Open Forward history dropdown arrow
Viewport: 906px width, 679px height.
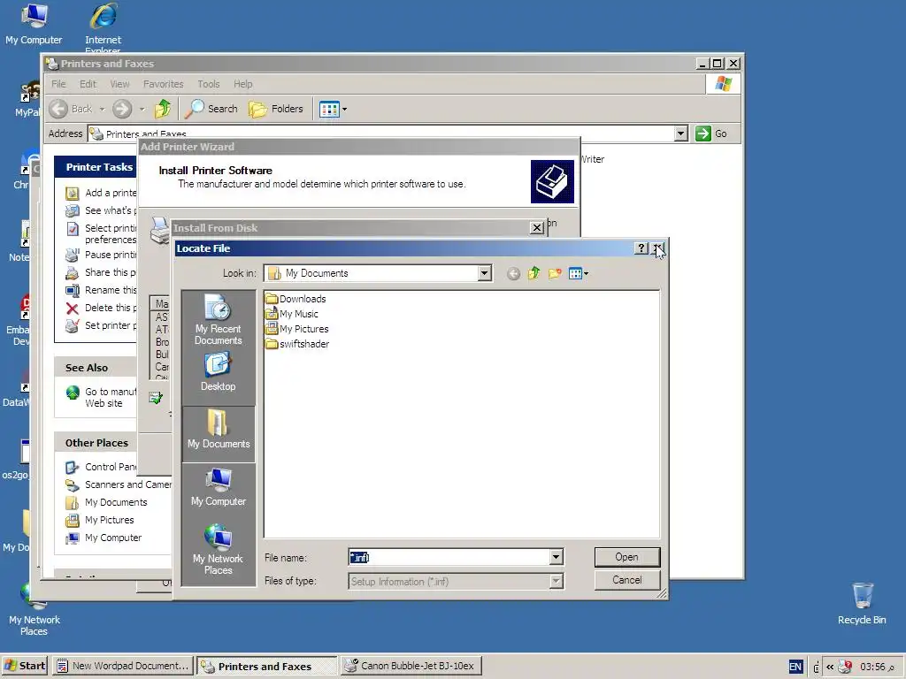click(x=142, y=109)
